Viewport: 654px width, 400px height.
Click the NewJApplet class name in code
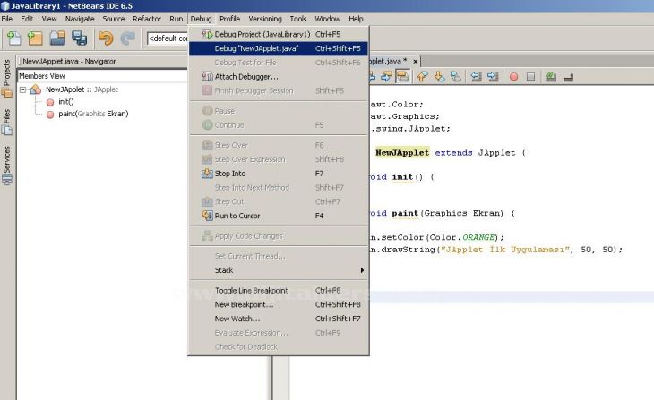(402, 153)
